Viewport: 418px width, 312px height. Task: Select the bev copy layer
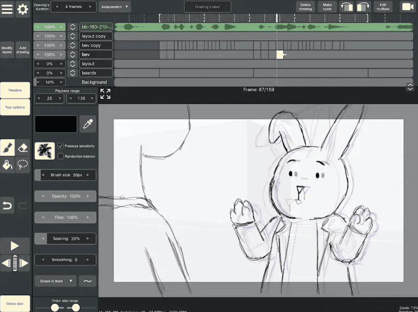pos(96,45)
